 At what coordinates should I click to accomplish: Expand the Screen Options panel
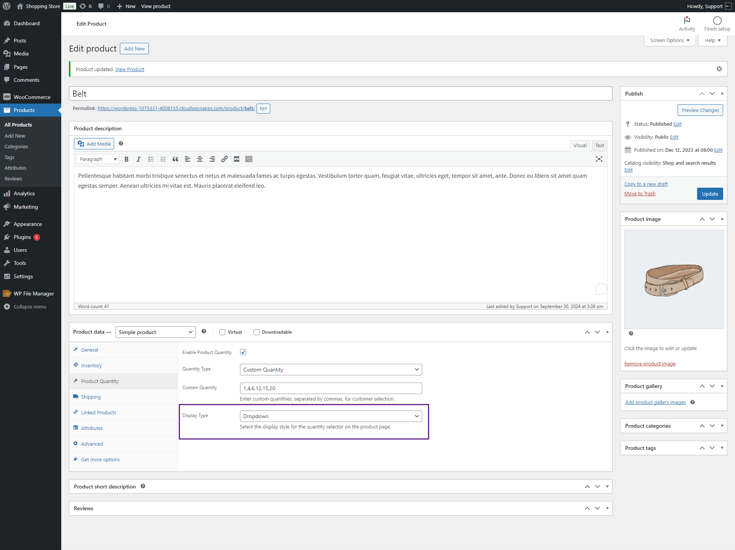pyautogui.click(x=670, y=40)
